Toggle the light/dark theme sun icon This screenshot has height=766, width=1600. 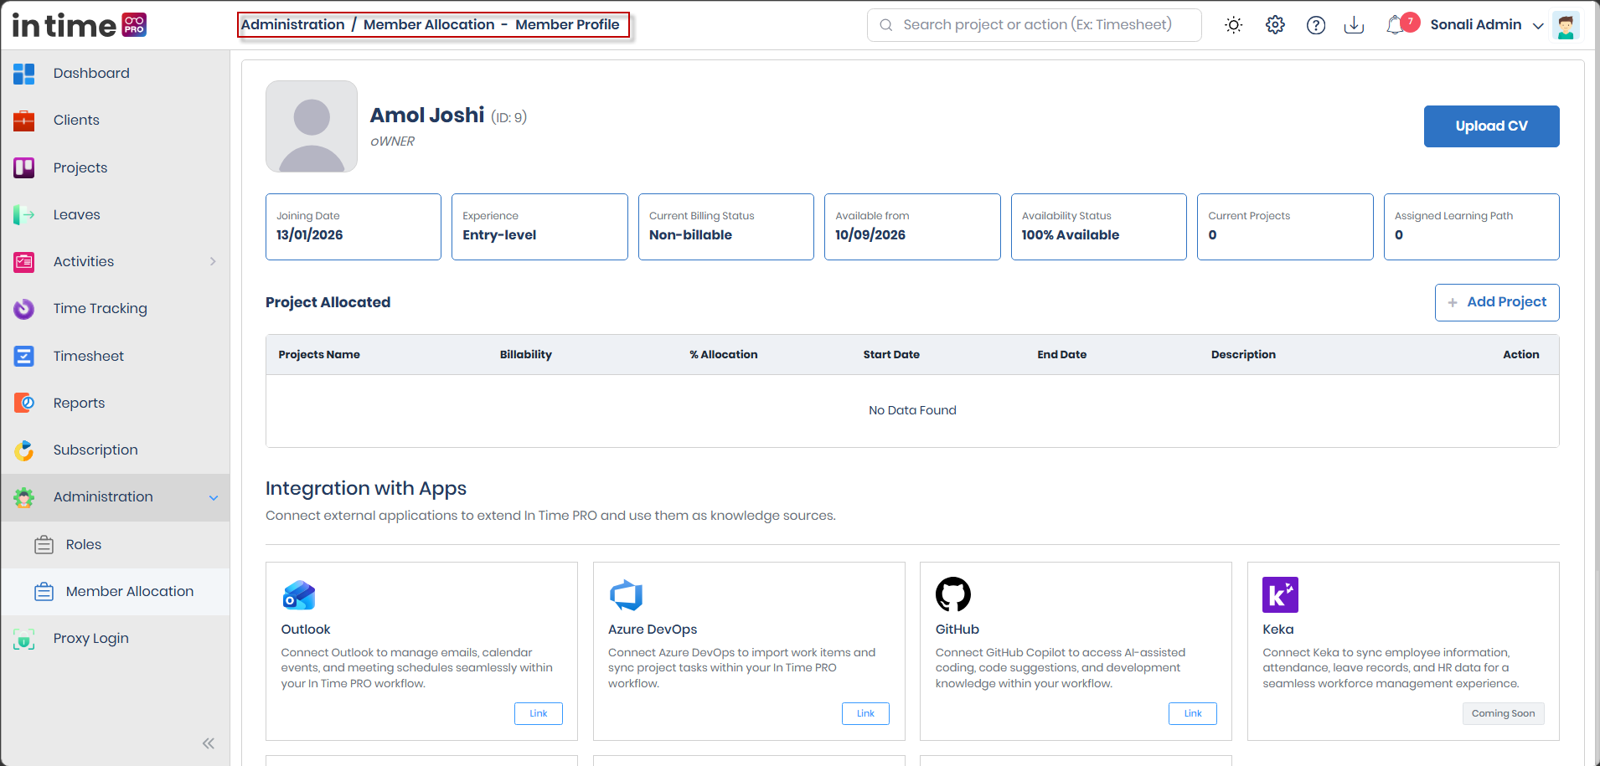pos(1233,25)
